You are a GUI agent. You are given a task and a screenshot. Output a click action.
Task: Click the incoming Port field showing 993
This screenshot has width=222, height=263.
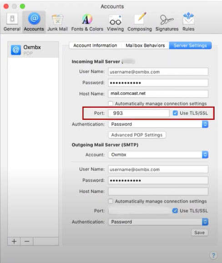coord(139,113)
